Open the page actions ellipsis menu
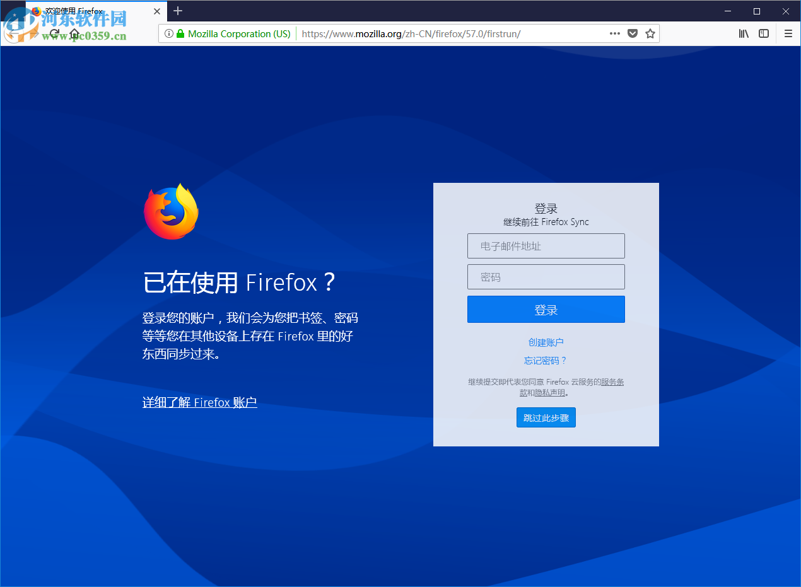This screenshot has width=801, height=587. [614, 33]
